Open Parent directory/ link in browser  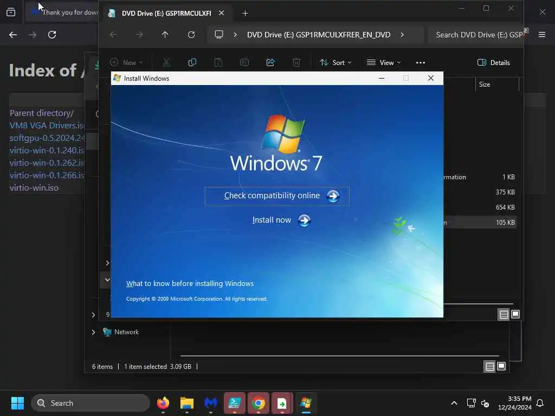point(41,113)
